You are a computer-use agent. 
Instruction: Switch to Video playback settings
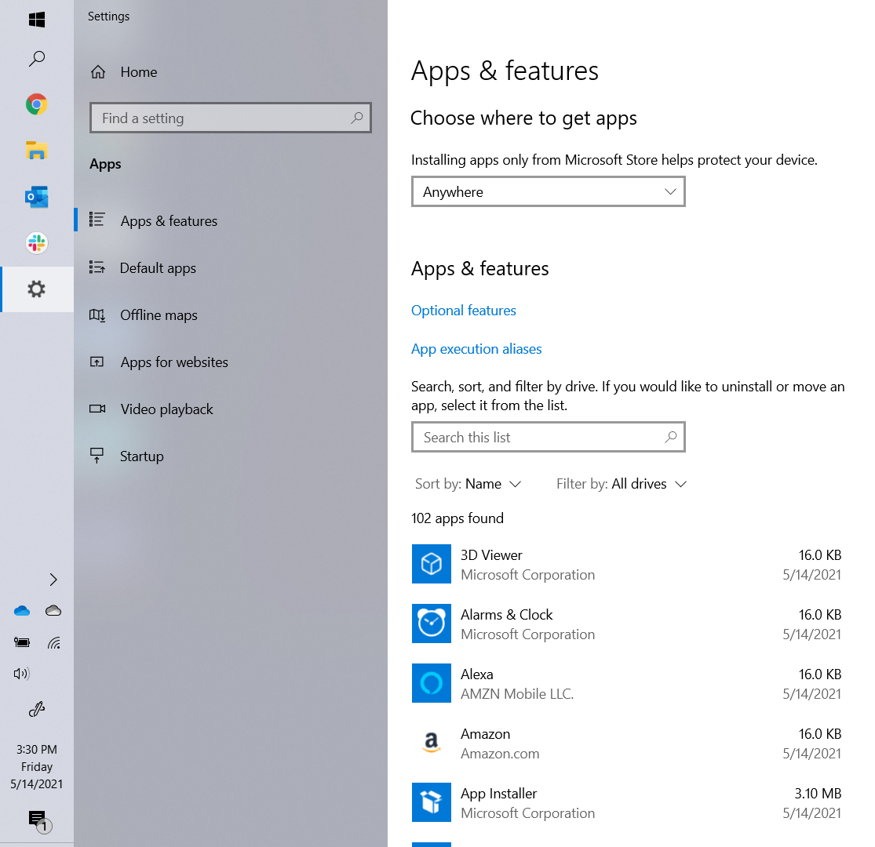click(x=166, y=409)
